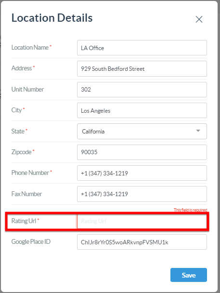The width and height of the screenshot is (220, 293).
Task: Click the Rating Url label
Action: (x=24, y=221)
